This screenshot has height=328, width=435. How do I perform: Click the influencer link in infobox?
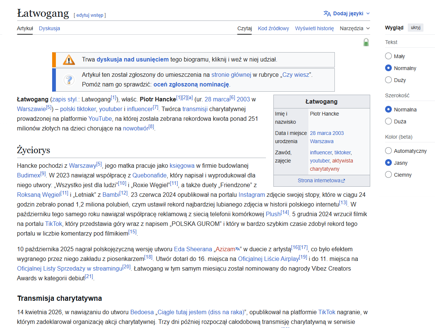(x=321, y=152)
